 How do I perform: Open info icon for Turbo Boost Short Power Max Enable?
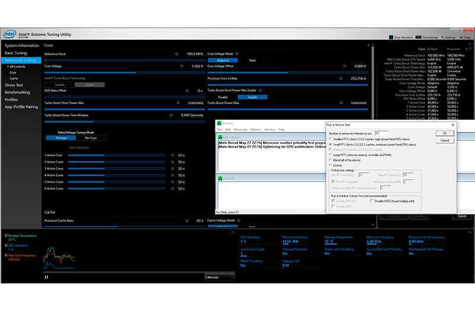260,90
